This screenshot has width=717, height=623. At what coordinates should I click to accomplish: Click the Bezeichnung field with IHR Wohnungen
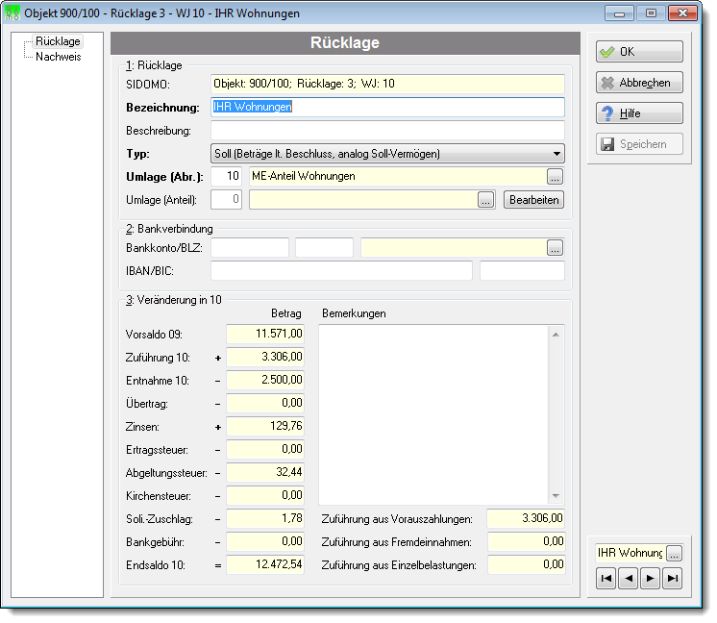(x=387, y=107)
